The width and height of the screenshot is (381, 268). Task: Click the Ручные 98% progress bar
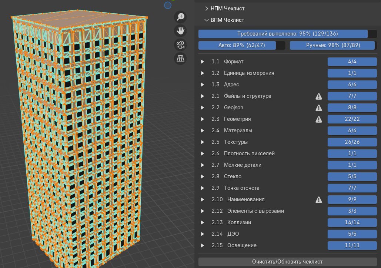pos(333,45)
